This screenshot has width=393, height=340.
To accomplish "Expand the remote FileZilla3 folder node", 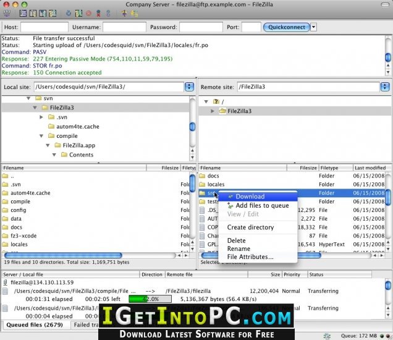I will click(213, 111).
